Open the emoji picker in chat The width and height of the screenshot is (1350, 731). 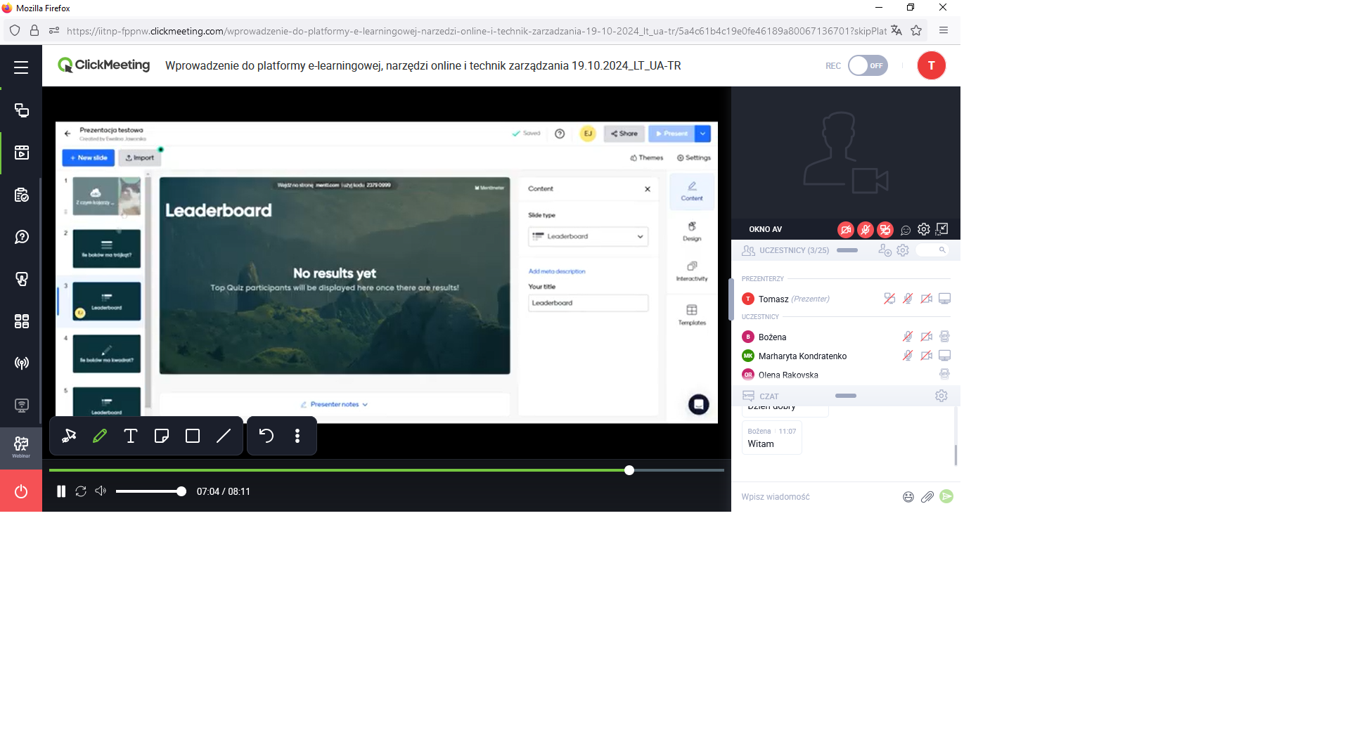[908, 497]
